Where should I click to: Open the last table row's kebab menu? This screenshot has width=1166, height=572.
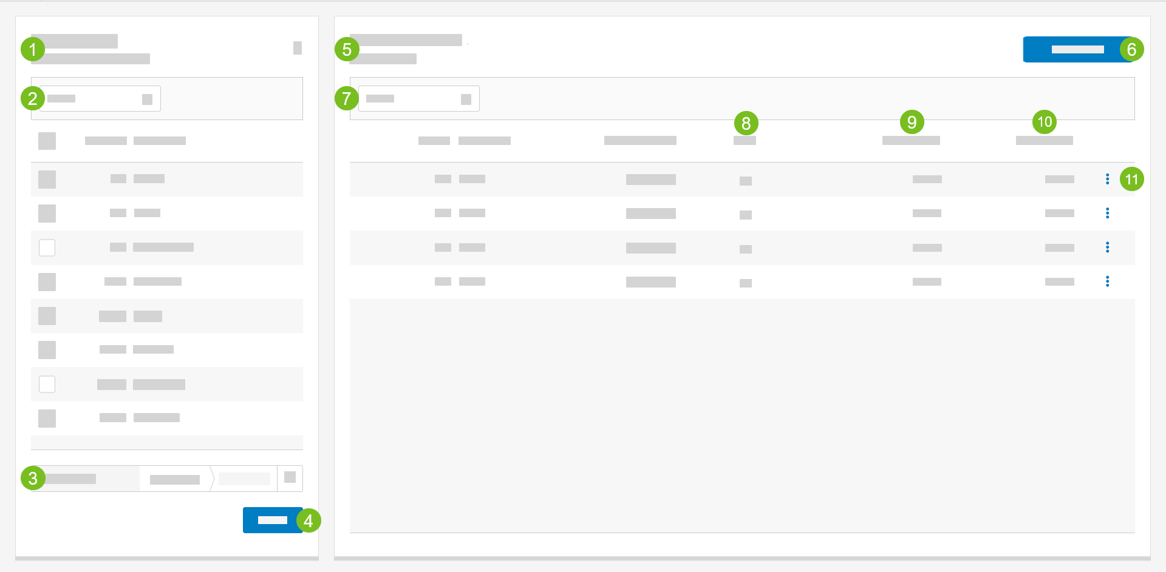[x=1108, y=281]
